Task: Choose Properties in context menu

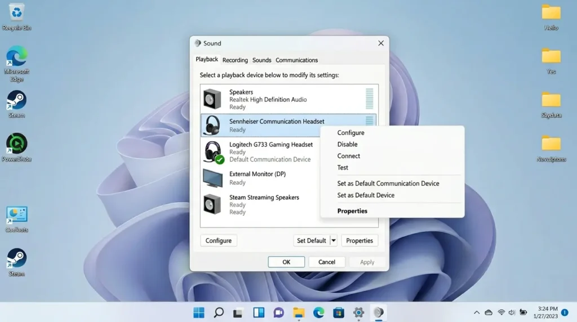Action: (x=352, y=211)
